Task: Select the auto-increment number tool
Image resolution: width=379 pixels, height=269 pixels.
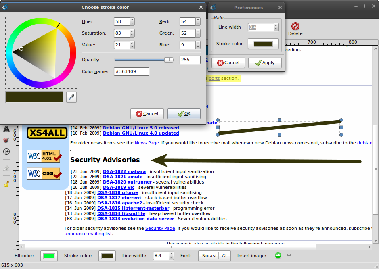Action: tap(6, 152)
